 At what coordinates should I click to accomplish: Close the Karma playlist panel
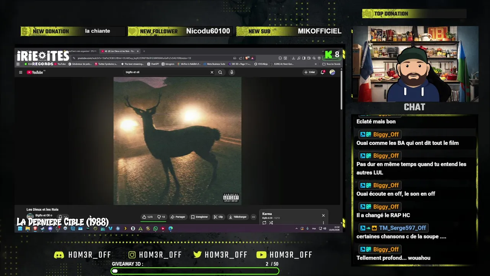[x=323, y=215]
